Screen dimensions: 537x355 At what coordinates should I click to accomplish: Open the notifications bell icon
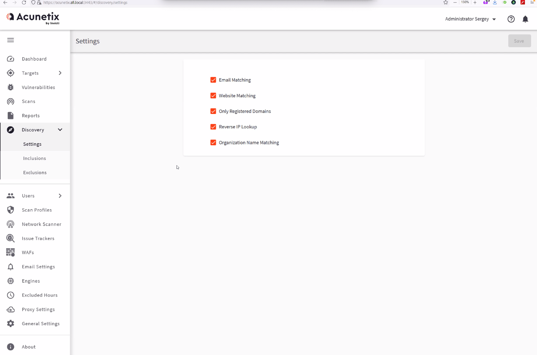point(525,19)
